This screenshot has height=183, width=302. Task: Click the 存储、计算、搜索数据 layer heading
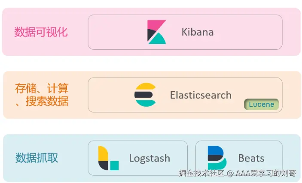tap(42, 95)
